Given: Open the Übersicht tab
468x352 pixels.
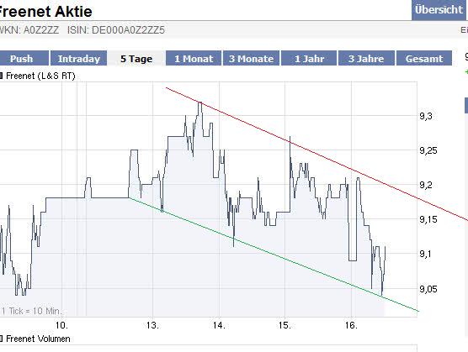Looking at the screenshot, I should tap(439, 10).
